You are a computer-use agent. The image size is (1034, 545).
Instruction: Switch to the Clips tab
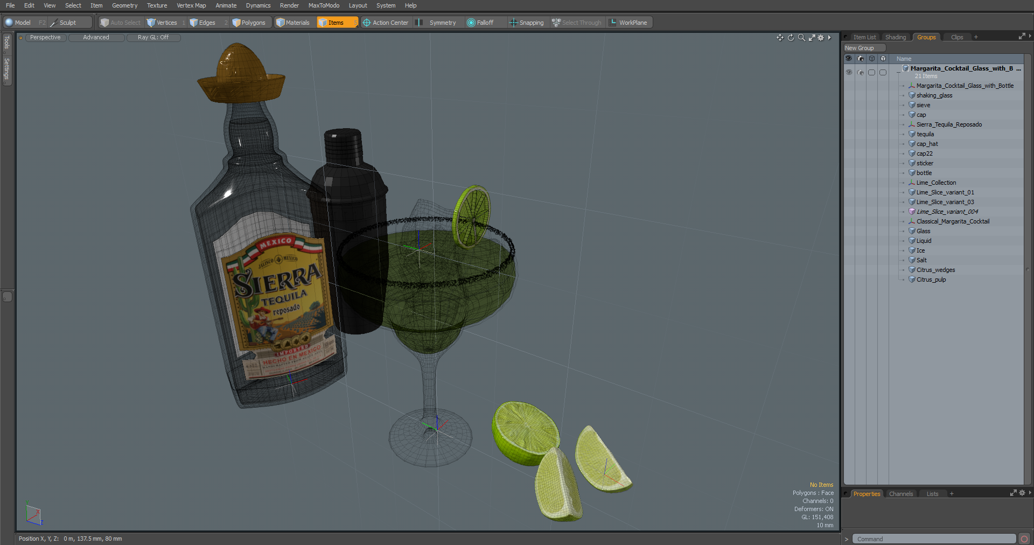pos(957,37)
